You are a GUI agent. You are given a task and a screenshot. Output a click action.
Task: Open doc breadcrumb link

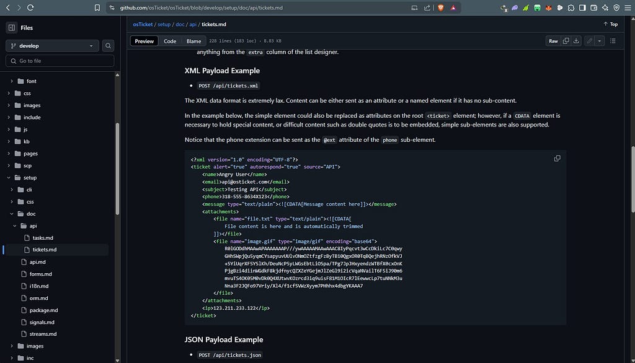tap(180, 24)
